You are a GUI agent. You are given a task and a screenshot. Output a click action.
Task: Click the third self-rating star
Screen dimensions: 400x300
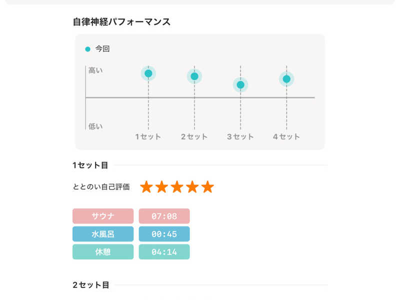pos(177,187)
